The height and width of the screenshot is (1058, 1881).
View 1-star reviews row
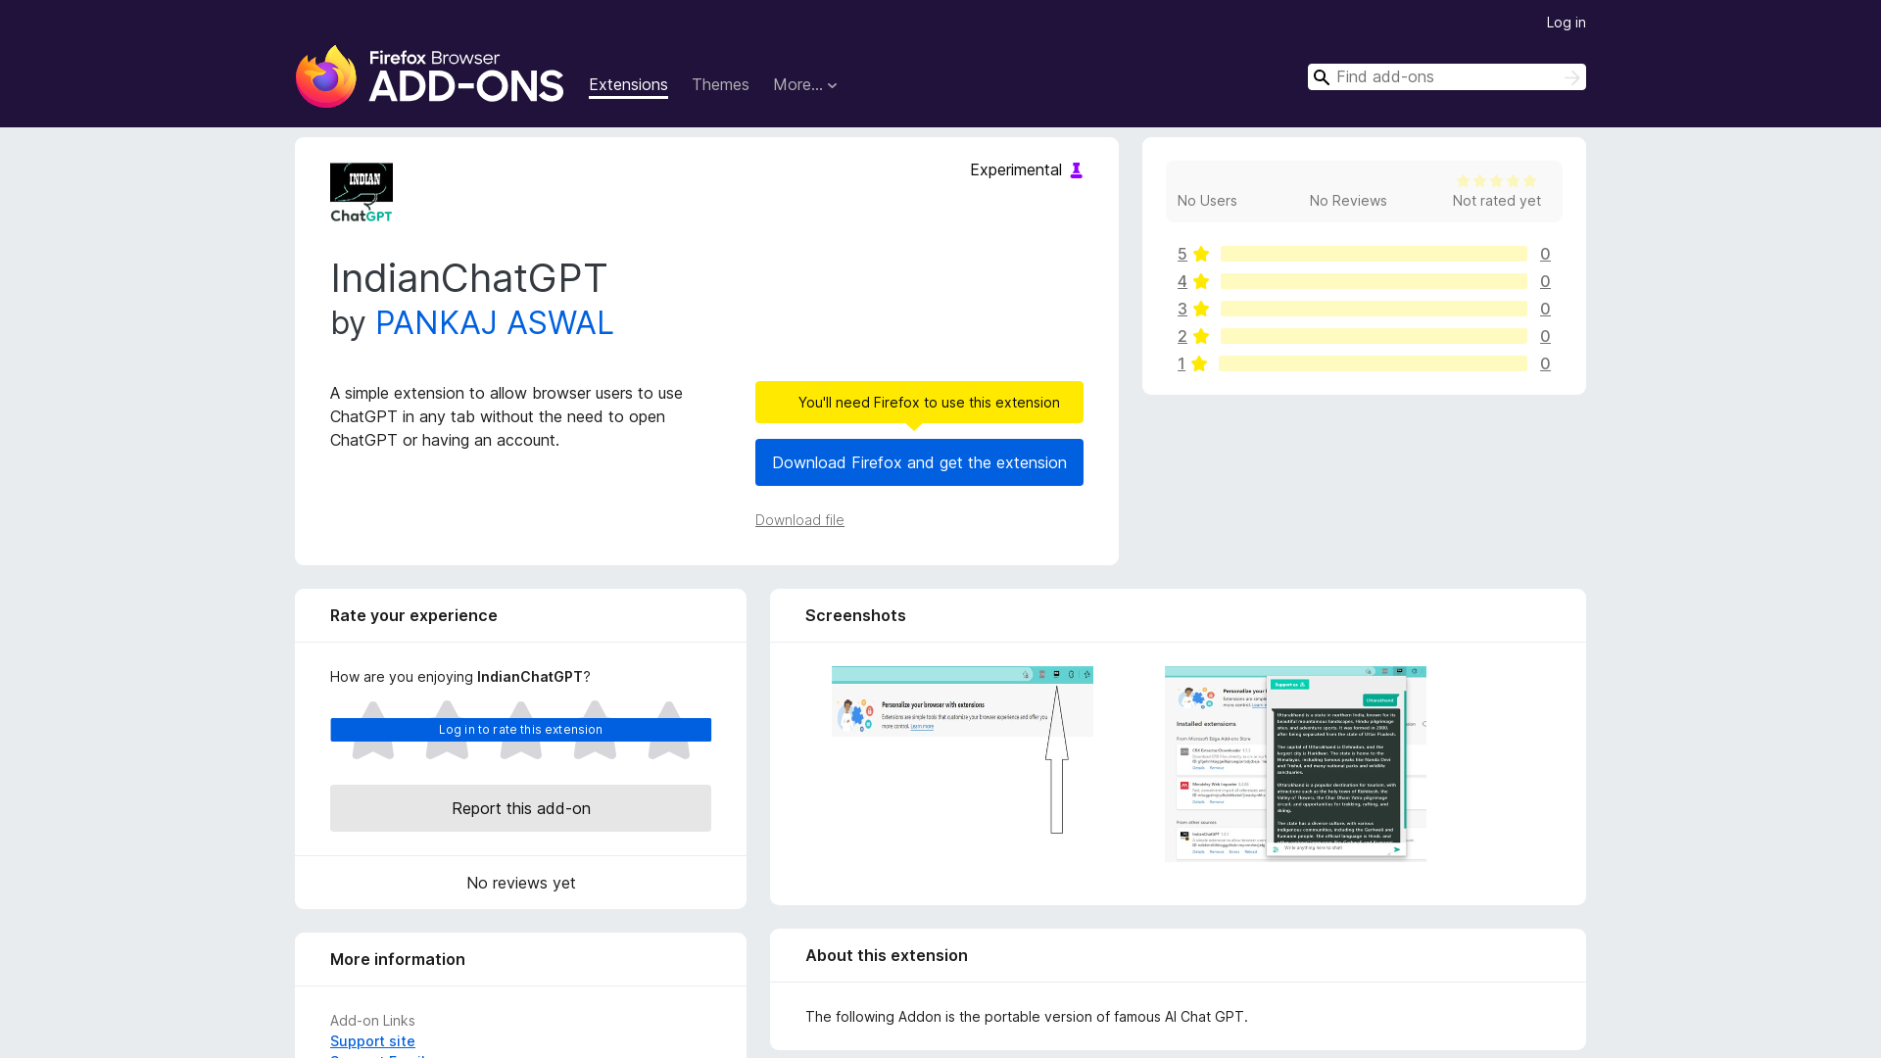1364,364
